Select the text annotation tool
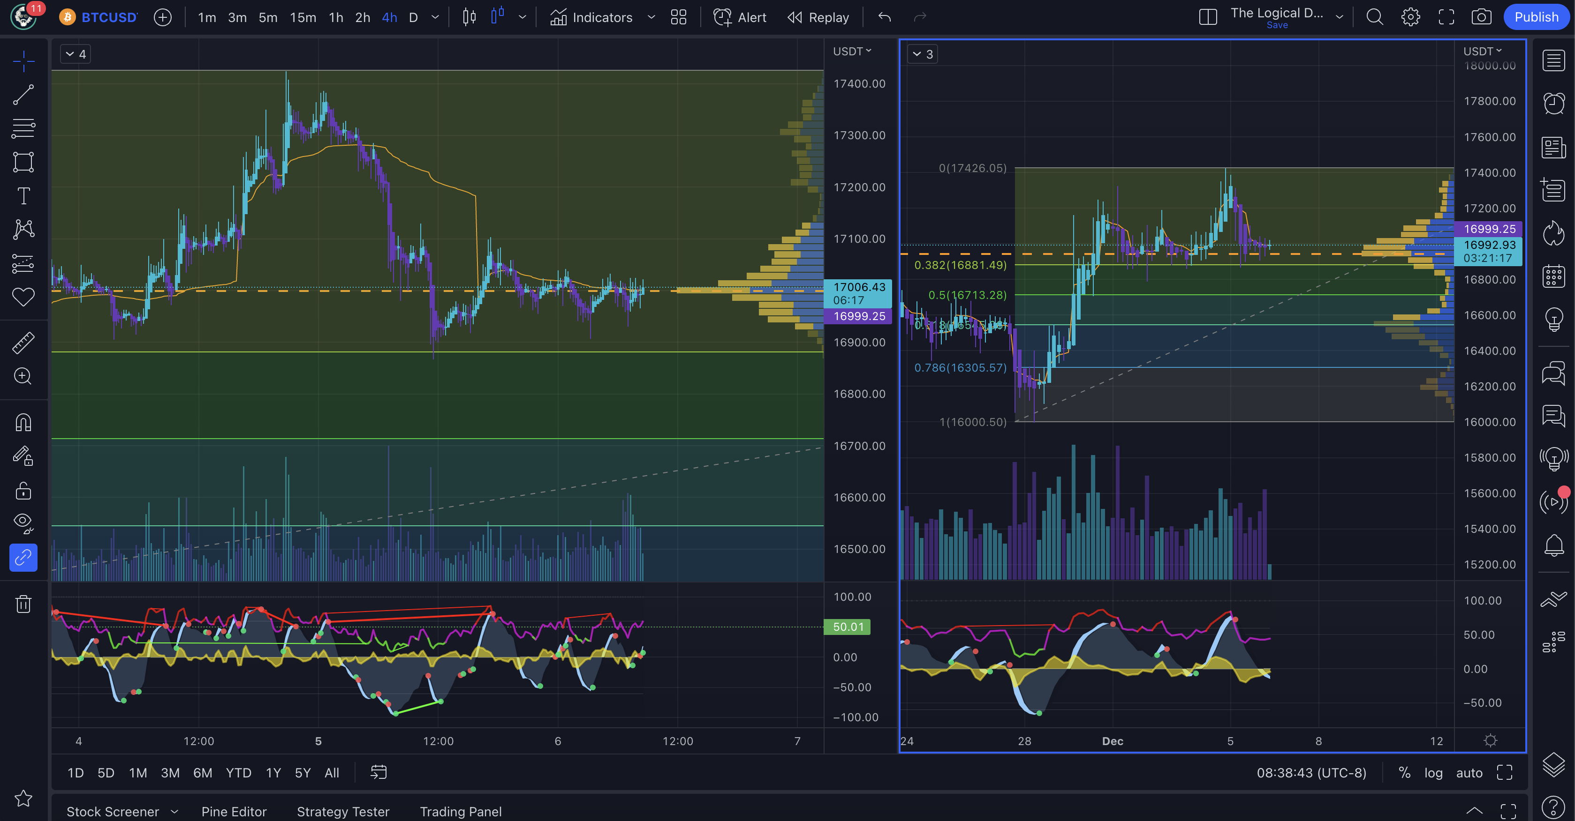This screenshot has height=821, width=1575. 23,196
